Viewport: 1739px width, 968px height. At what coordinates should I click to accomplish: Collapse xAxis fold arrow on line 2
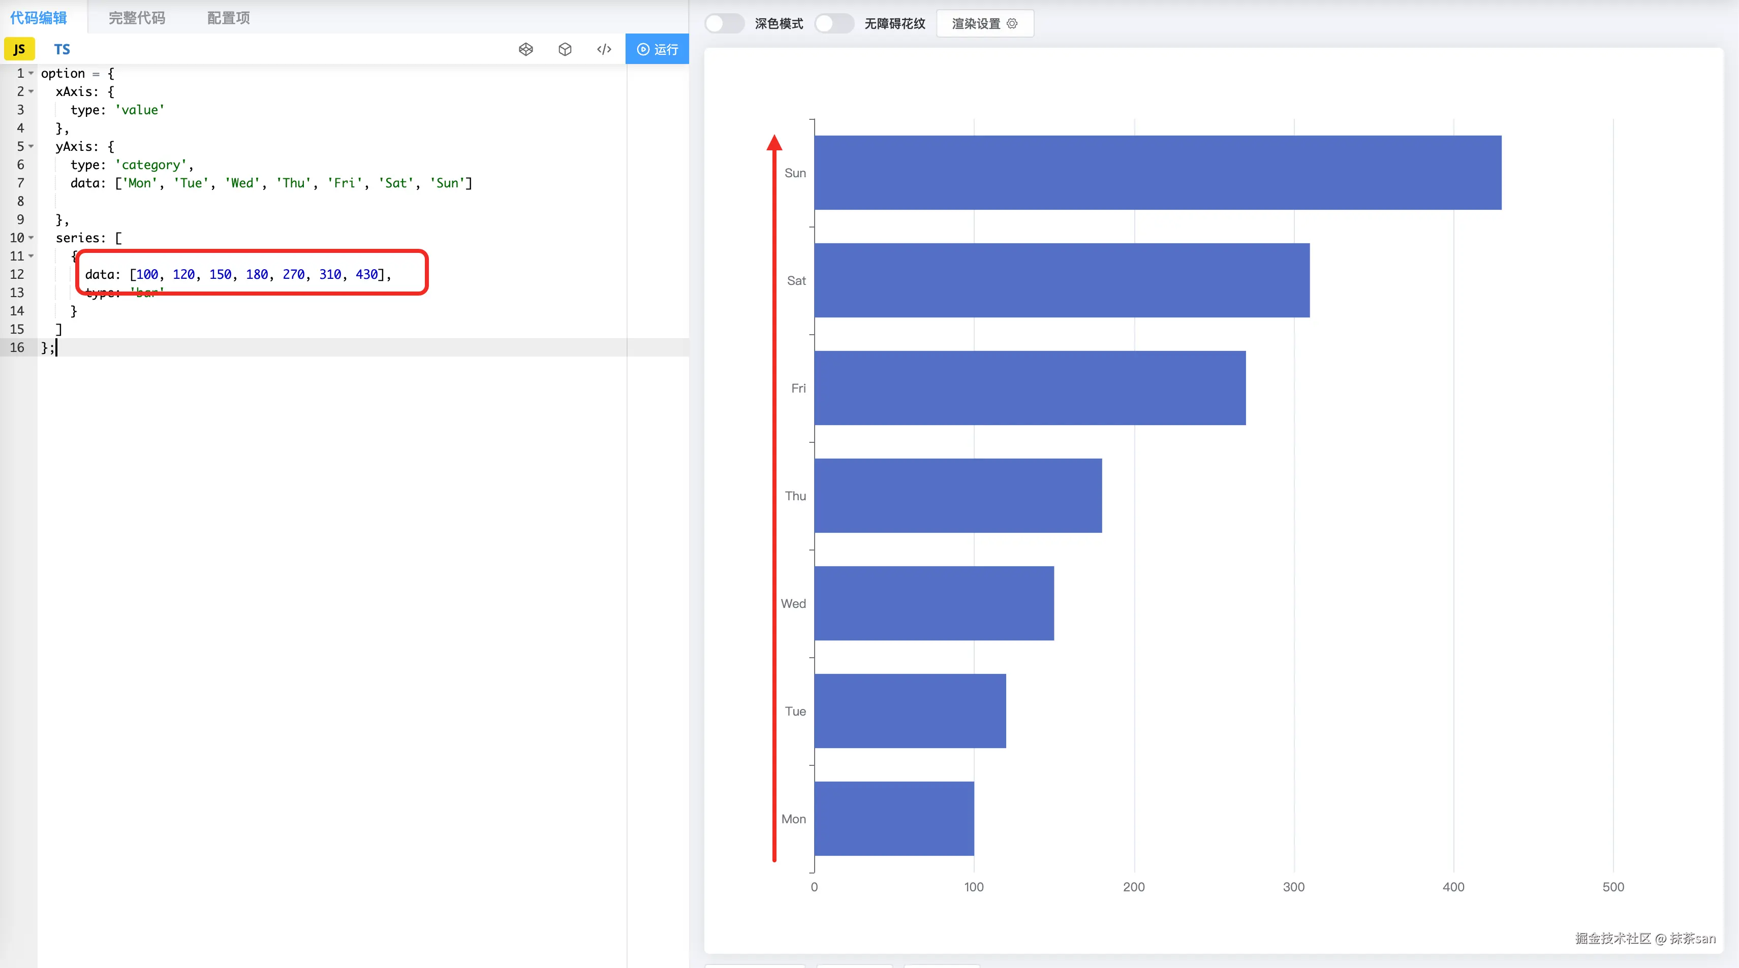pyautogui.click(x=31, y=91)
